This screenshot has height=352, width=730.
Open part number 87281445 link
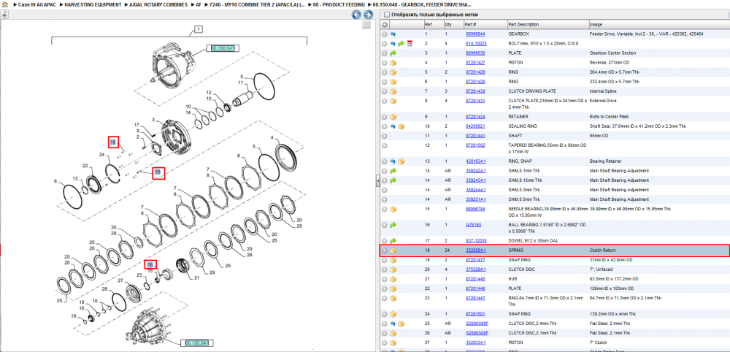tap(475, 279)
